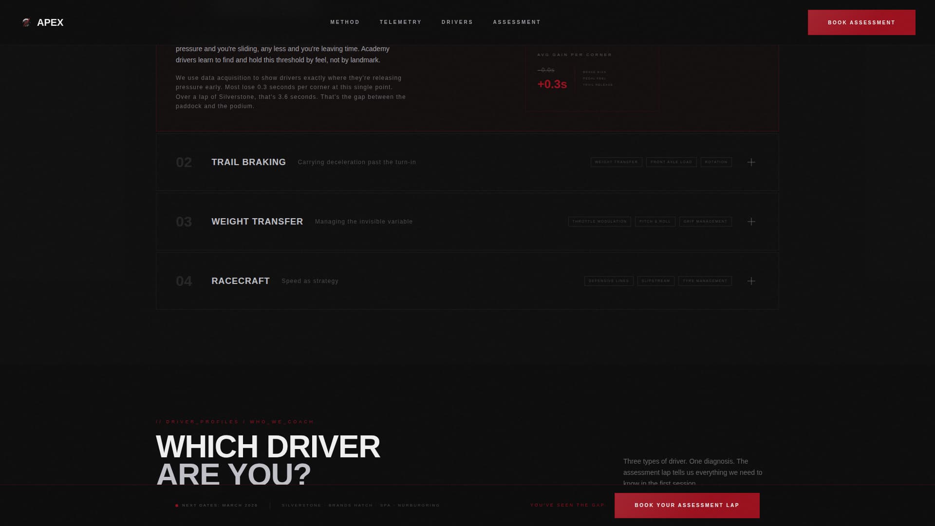Click the WEIGHT TRANSFER tag chip

tap(617, 162)
